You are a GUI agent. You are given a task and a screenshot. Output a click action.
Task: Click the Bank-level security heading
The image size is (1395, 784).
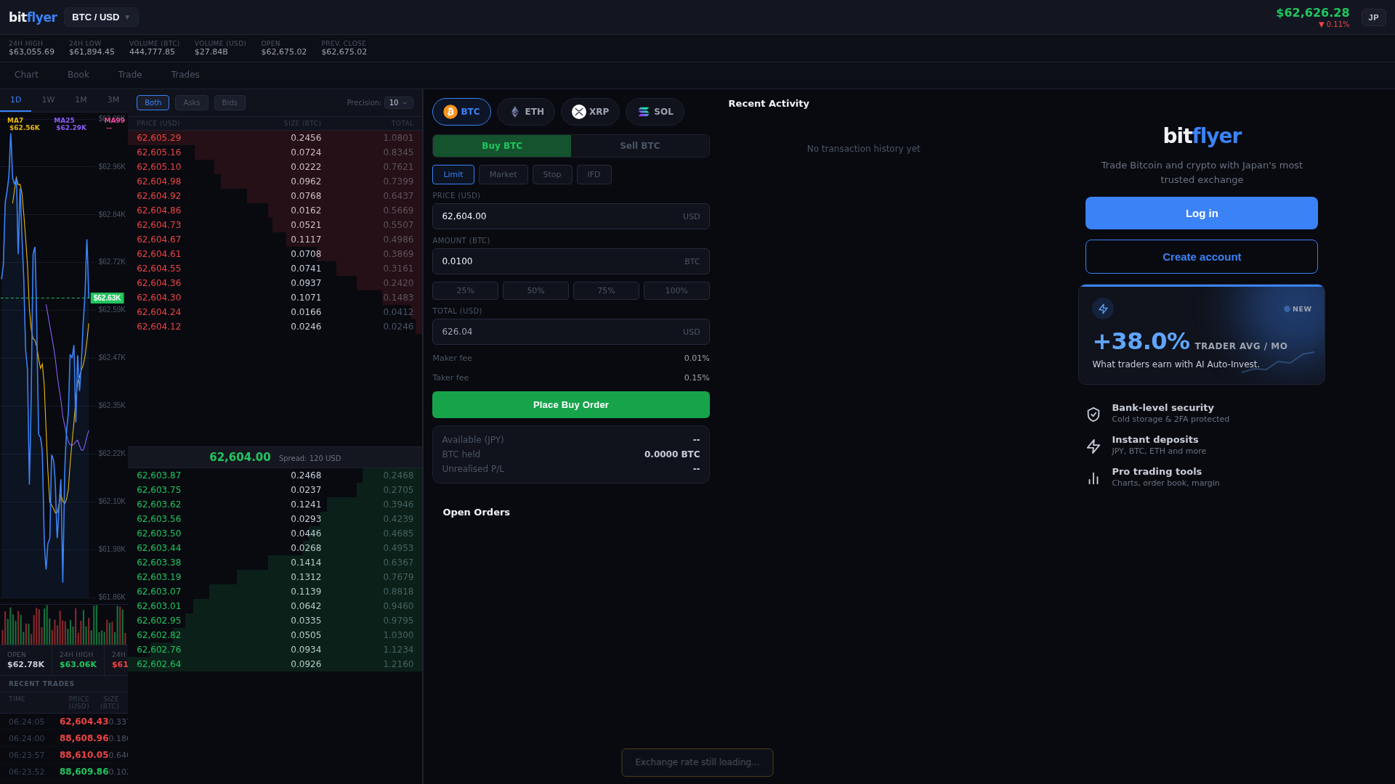click(1162, 408)
